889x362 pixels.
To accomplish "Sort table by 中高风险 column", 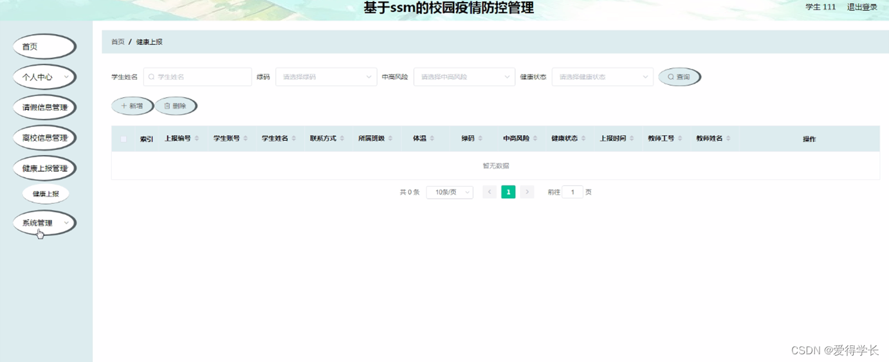I will (x=535, y=138).
